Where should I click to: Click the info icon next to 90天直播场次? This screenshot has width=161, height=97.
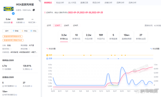coord(16,86)
